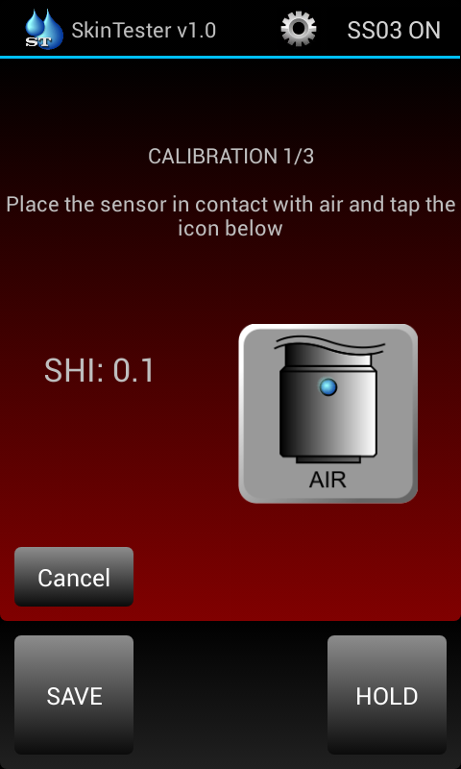The image size is (461, 769).
Task: Tap the HOLD button
Action: (387, 695)
